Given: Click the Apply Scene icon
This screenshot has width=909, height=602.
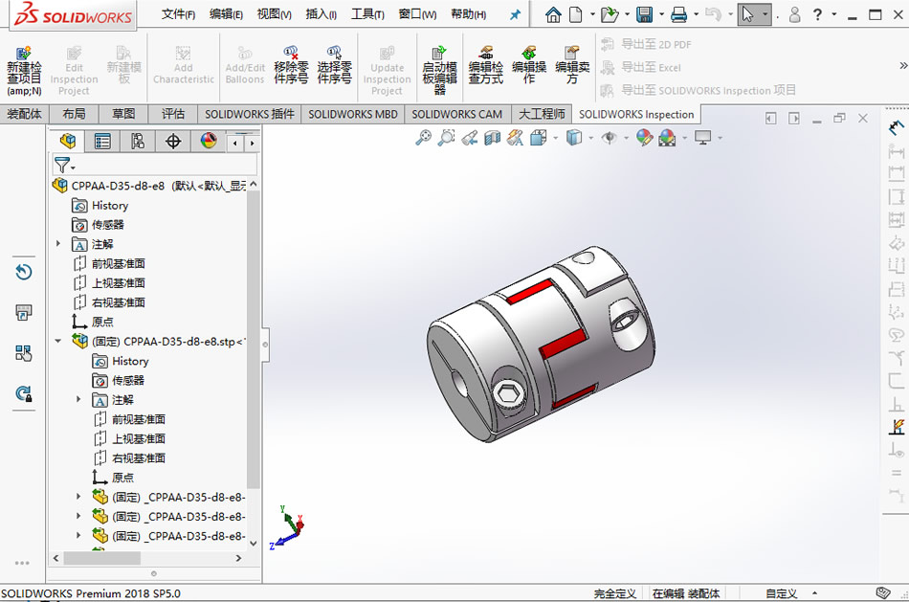Looking at the screenshot, I should [667, 138].
